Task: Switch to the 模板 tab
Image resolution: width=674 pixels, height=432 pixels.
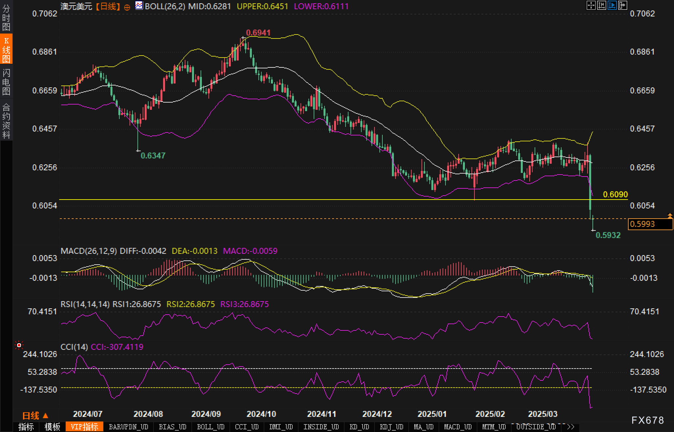Action: [52, 427]
